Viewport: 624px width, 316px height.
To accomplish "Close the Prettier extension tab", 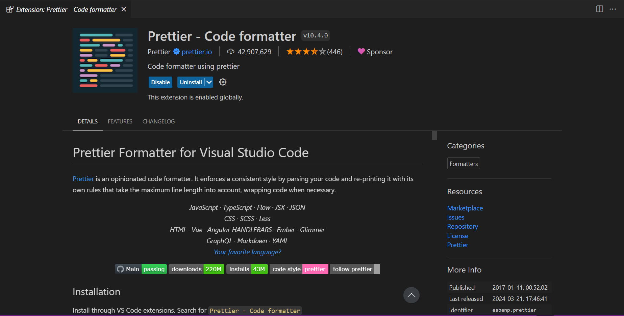I will [x=124, y=9].
